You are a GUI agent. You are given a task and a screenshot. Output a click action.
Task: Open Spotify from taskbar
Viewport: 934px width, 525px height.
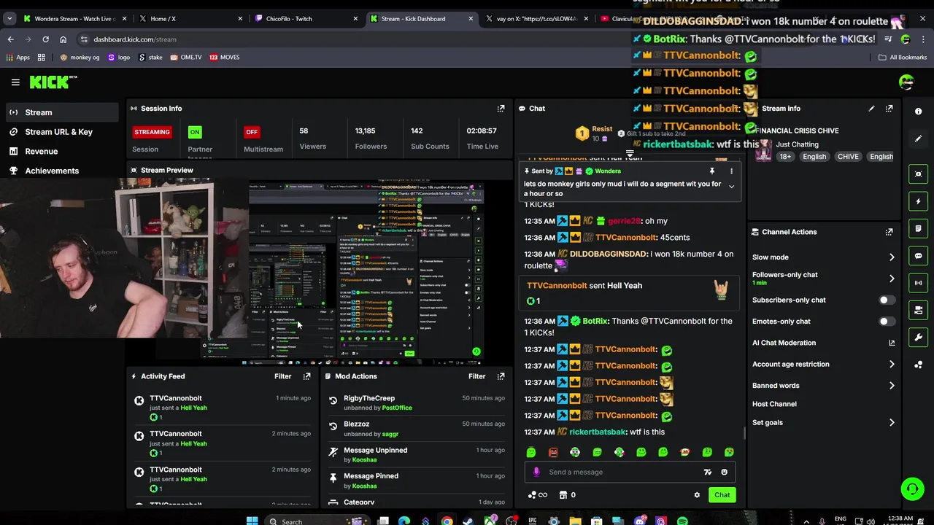pyautogui.click(x=682, y=521)
